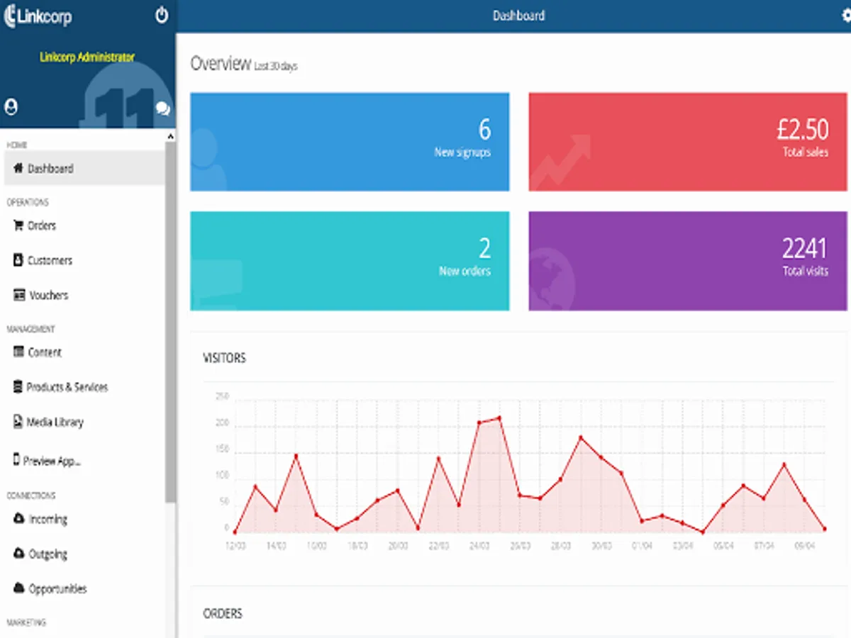Click the Dashboard home icon
851x638 pixels.
coord(19,169)
